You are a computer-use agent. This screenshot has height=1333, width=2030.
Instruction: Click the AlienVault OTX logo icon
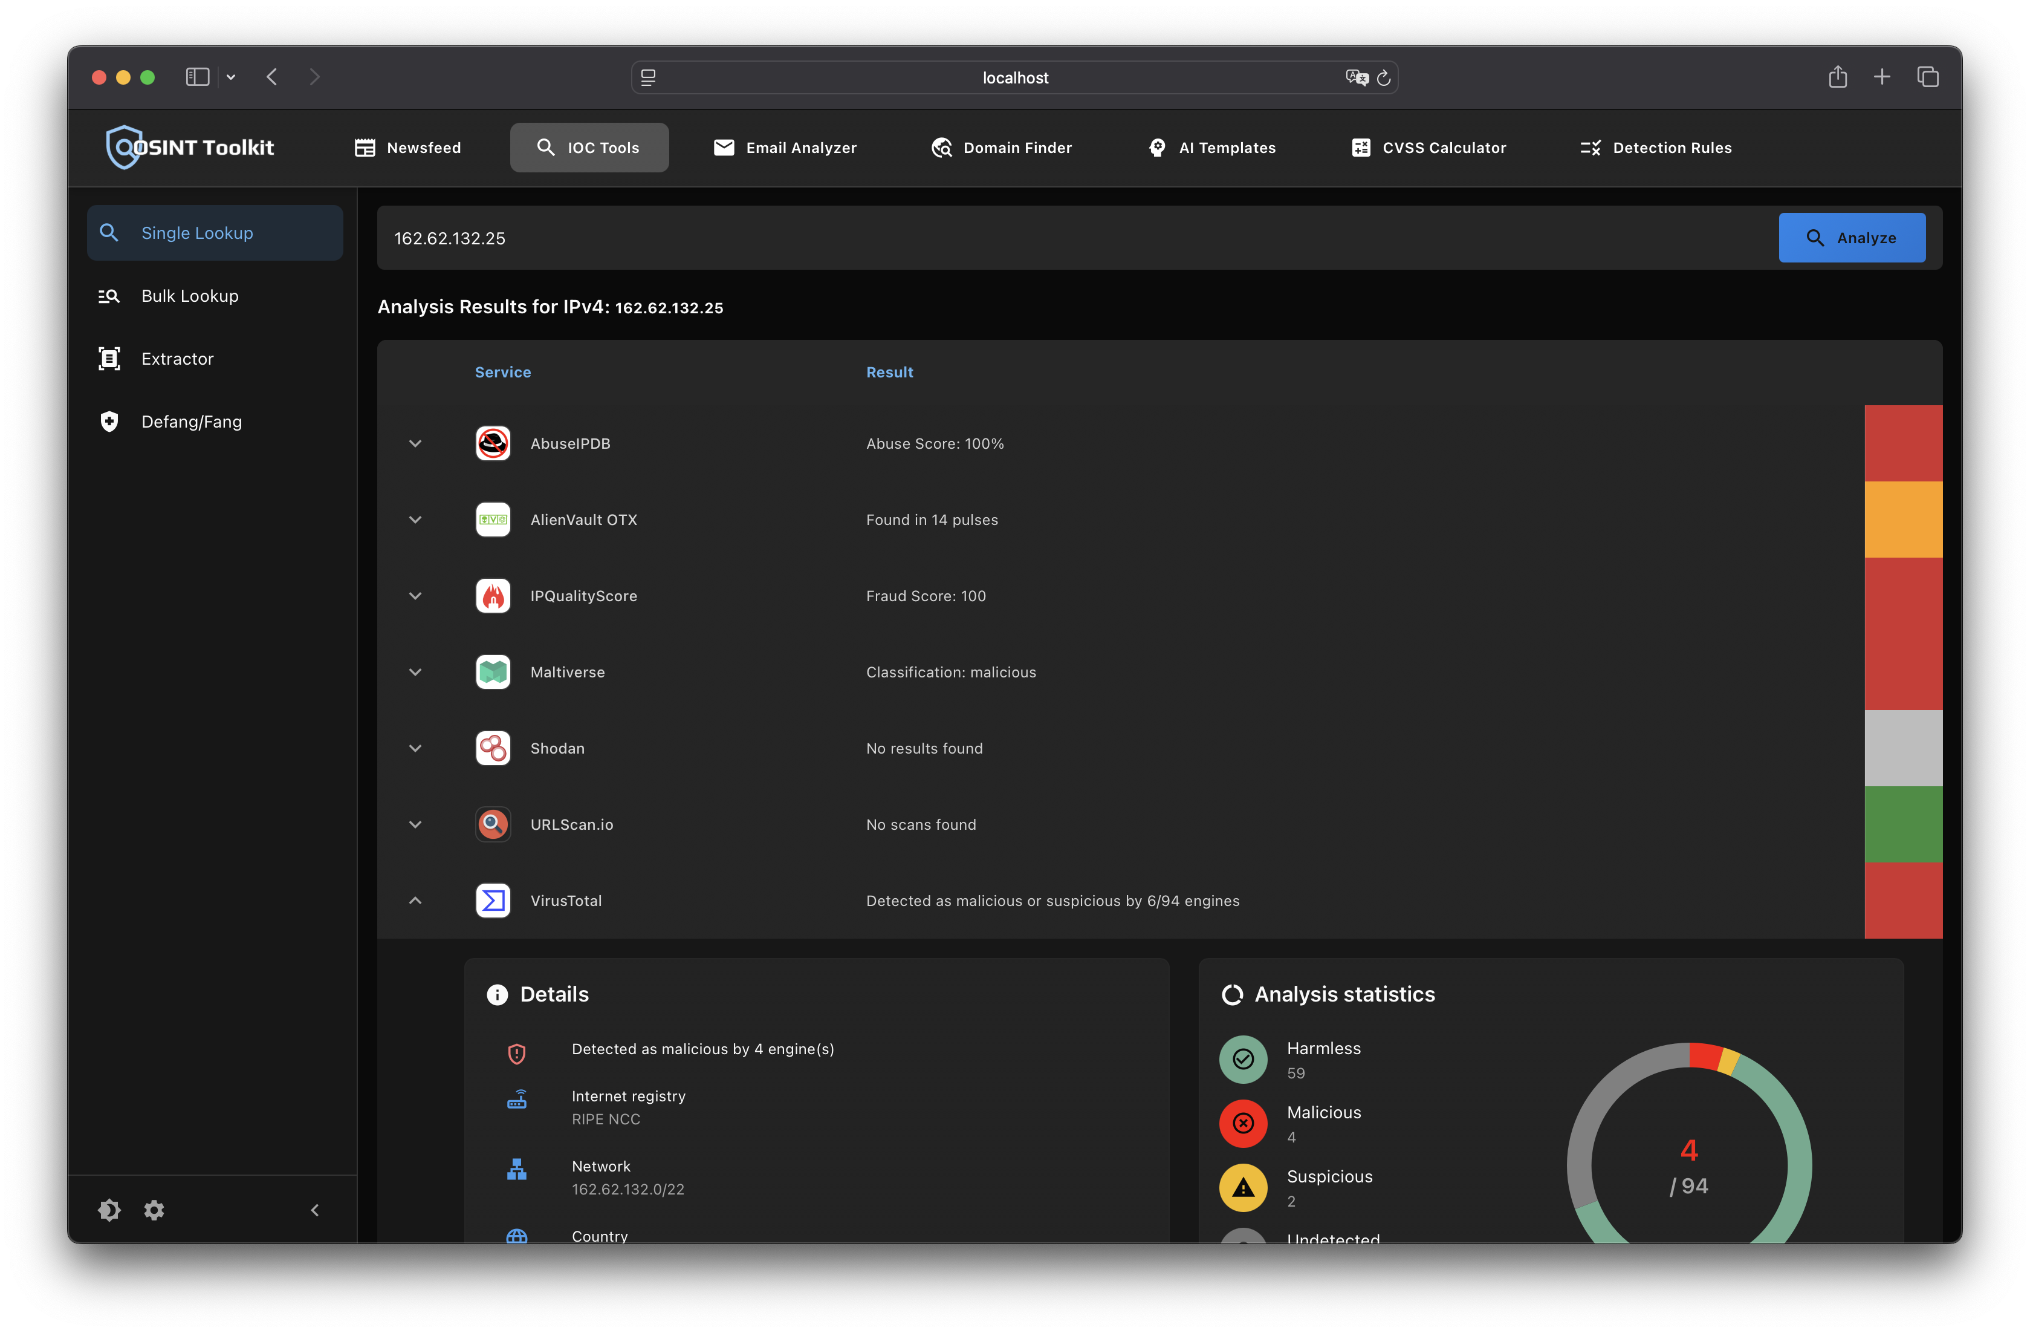click(x=493, y=520)
